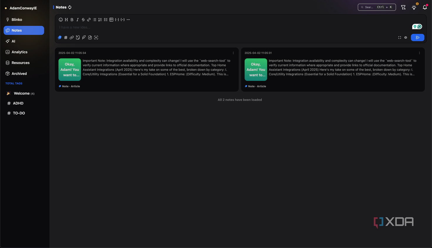Add a hashtag tag to the note
This screenshot has height=248, width=432.
click(66, 38)
